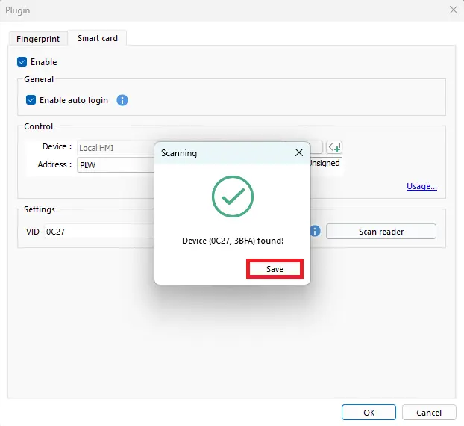This screenshot has width=464, height=426.
Task: Open the Usage... link
Action: (421, 186)
